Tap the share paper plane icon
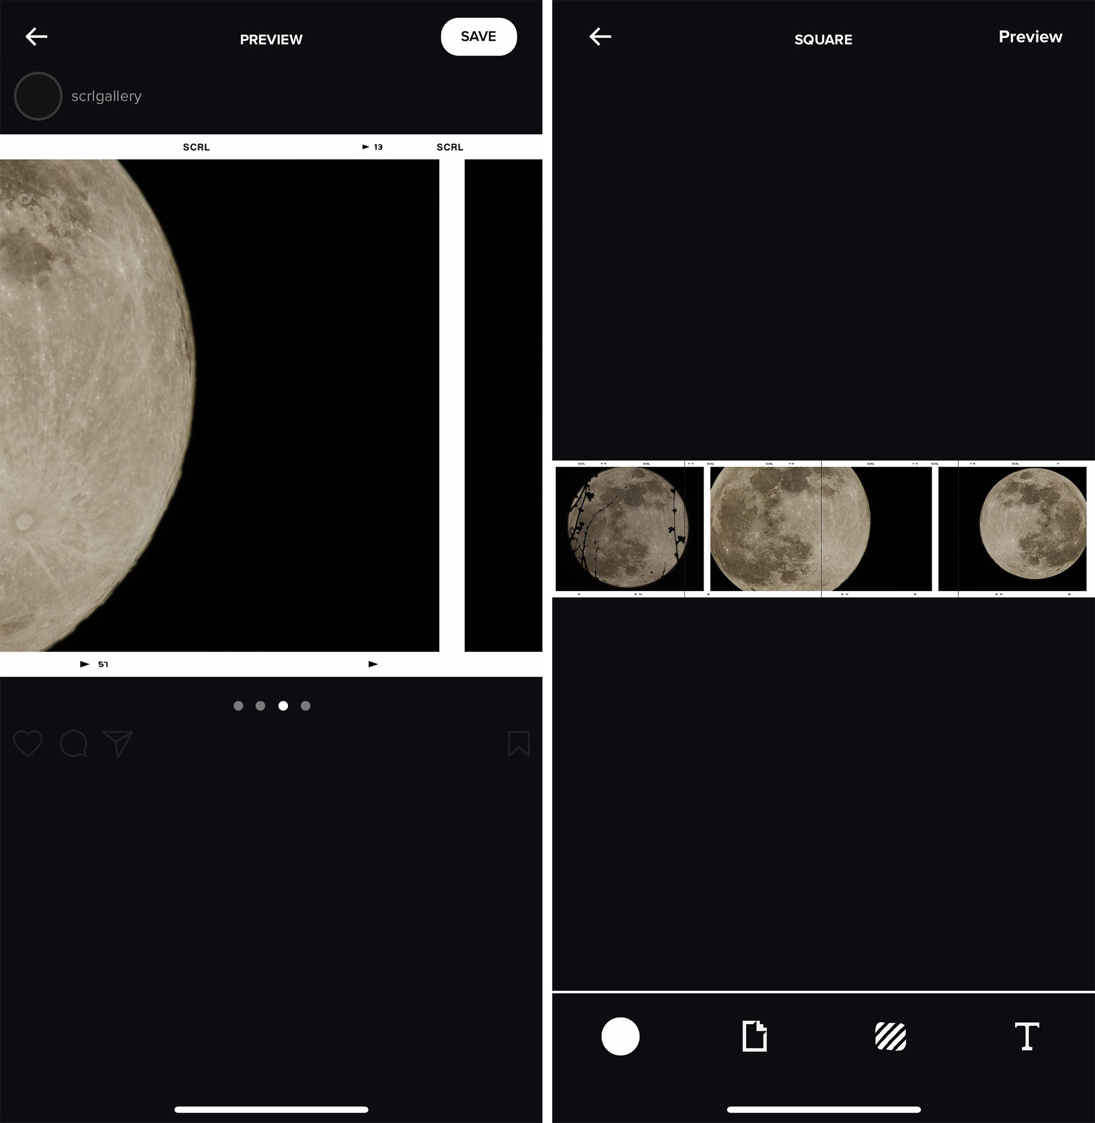 pyautogui.click(x=118, y=744)
